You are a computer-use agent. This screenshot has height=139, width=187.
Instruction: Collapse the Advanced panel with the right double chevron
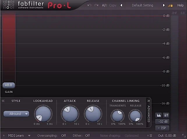click(149, 101)
